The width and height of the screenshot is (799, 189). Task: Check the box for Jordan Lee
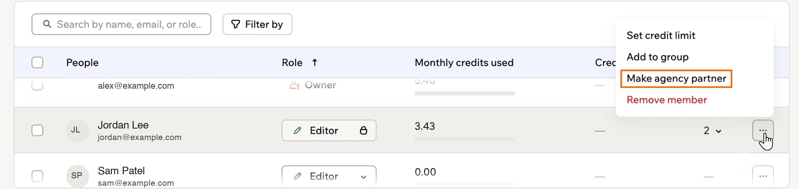(37, 131)
